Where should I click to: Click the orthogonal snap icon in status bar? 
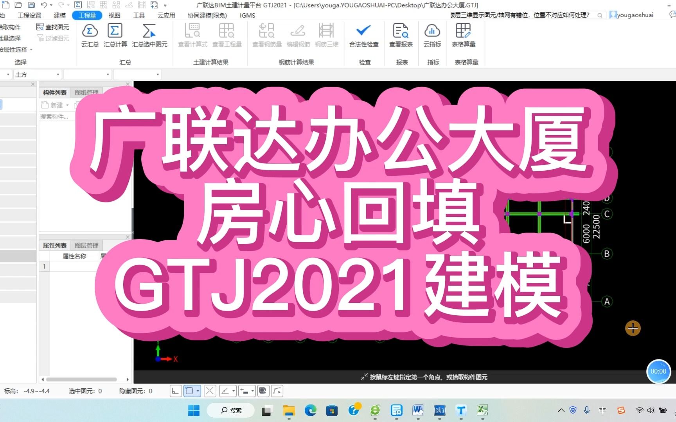tap(175, 391)
